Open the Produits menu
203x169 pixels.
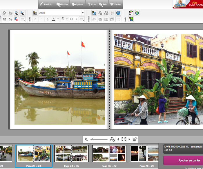(x=46, y=4)
